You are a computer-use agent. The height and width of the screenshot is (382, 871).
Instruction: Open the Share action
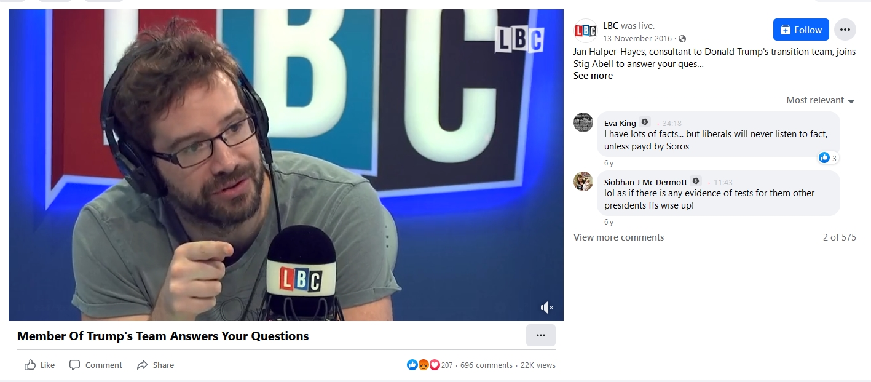[x=156, y=365]
